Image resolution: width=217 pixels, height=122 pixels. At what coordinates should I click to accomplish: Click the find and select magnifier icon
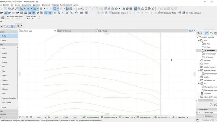[x=83, y=9]
